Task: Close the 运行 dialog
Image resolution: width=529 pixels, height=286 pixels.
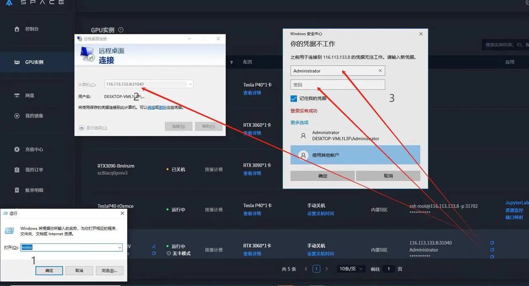Action: (122, 213)
